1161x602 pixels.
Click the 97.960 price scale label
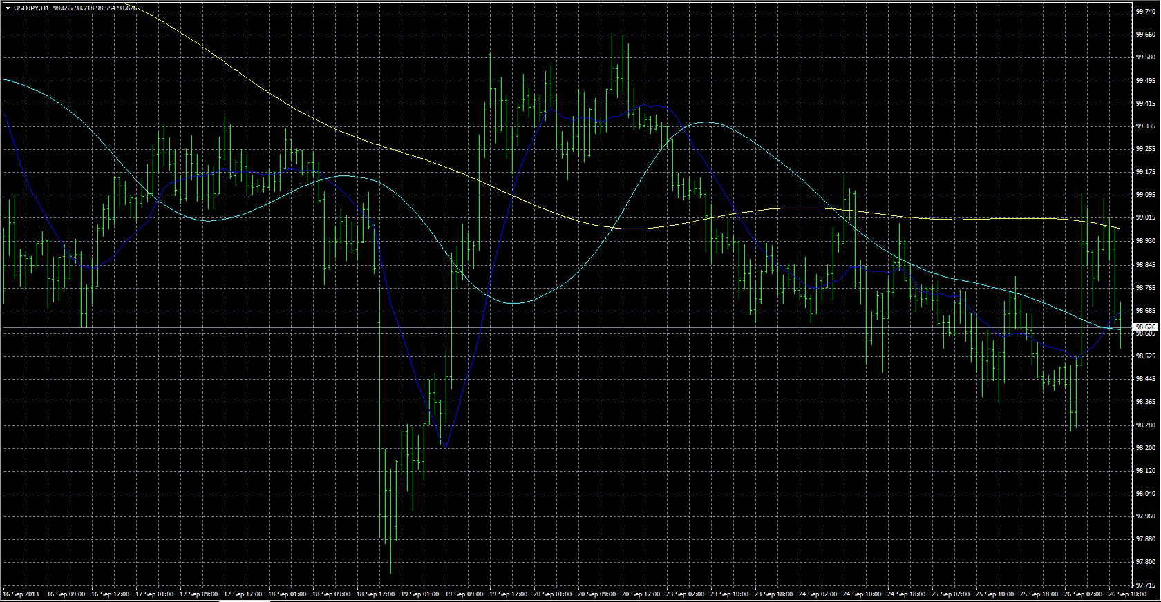click(1145, 516)
